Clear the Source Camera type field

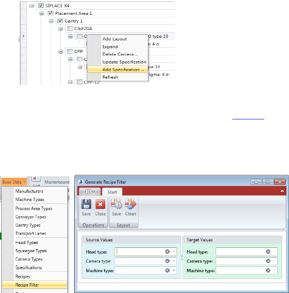click(167, 261)
